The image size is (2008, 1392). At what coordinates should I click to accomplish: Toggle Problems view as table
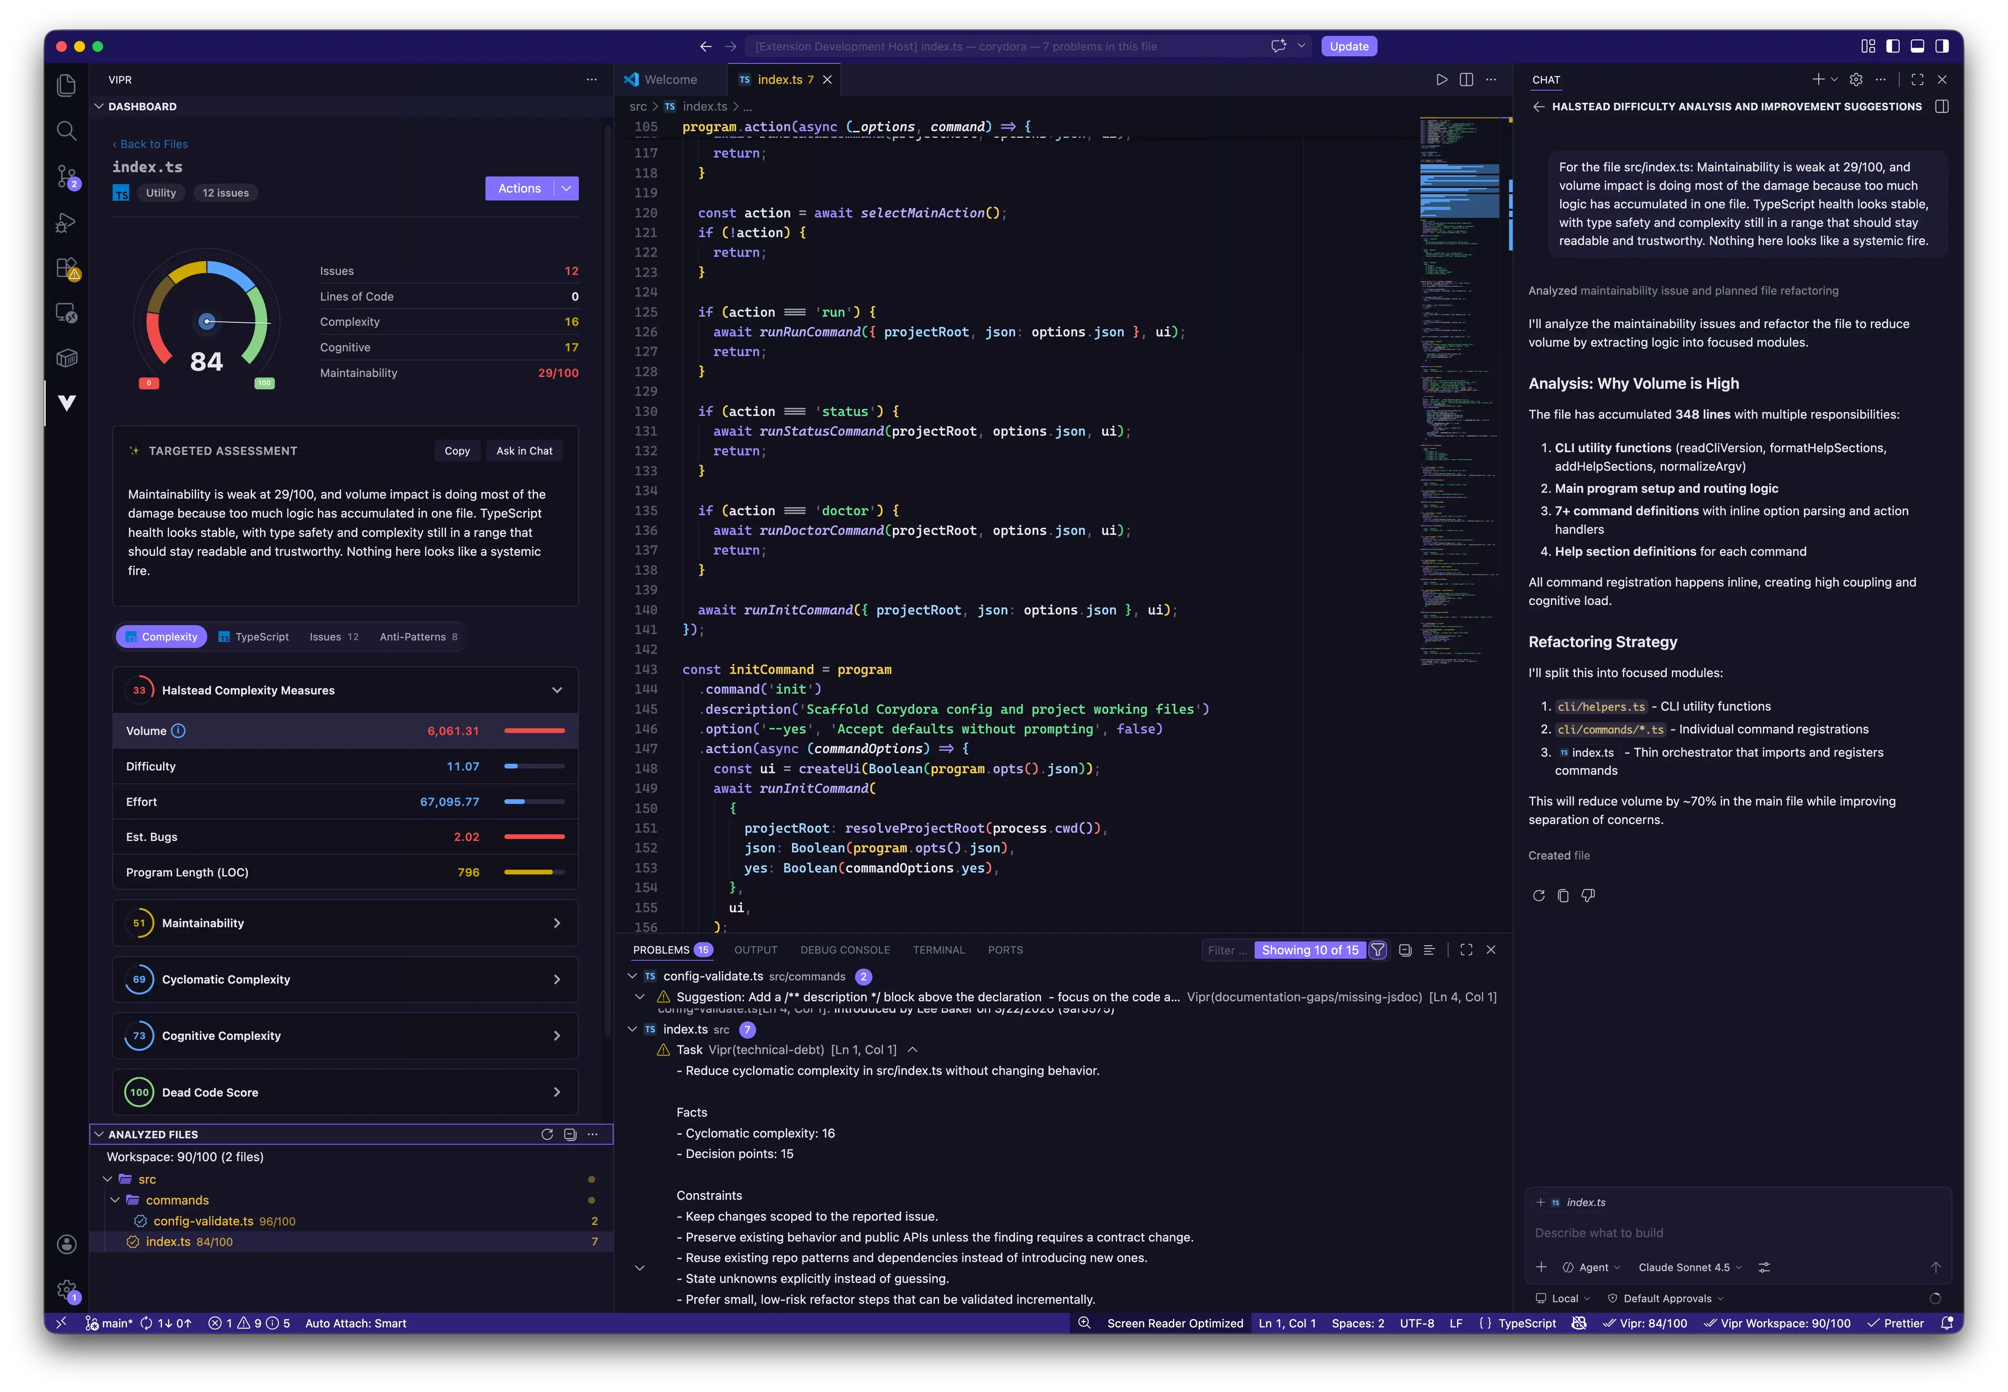pos(1429,950)
